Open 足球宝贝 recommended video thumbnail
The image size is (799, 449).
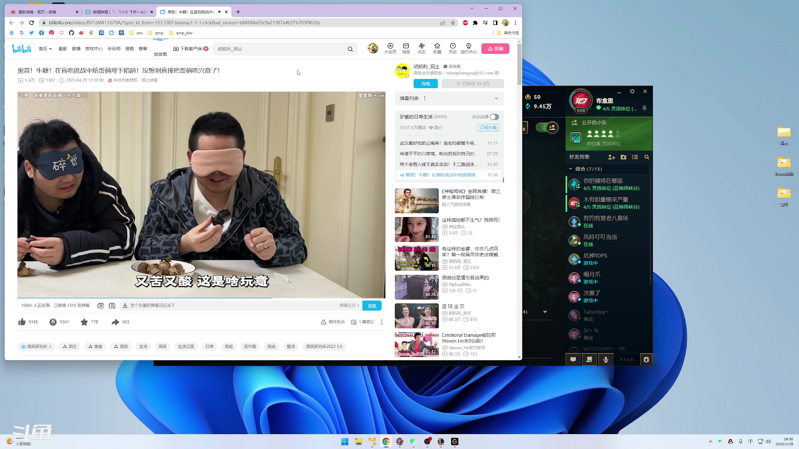(x=417, y=316)
